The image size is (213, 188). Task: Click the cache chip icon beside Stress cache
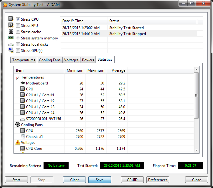pyautogui.click(x=11, y=32)
